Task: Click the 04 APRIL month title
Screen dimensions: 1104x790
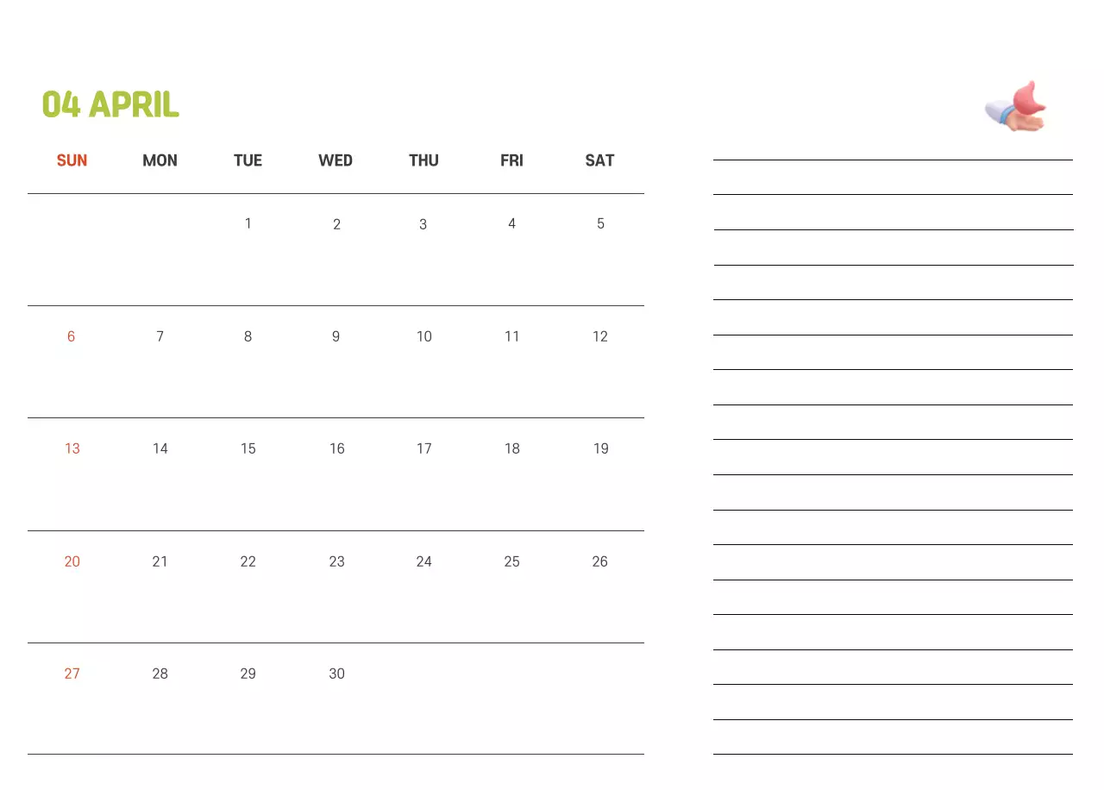Action: click(x=110, y=104)
